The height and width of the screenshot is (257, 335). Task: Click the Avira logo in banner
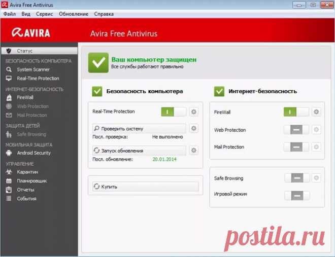tap(31, 32)
